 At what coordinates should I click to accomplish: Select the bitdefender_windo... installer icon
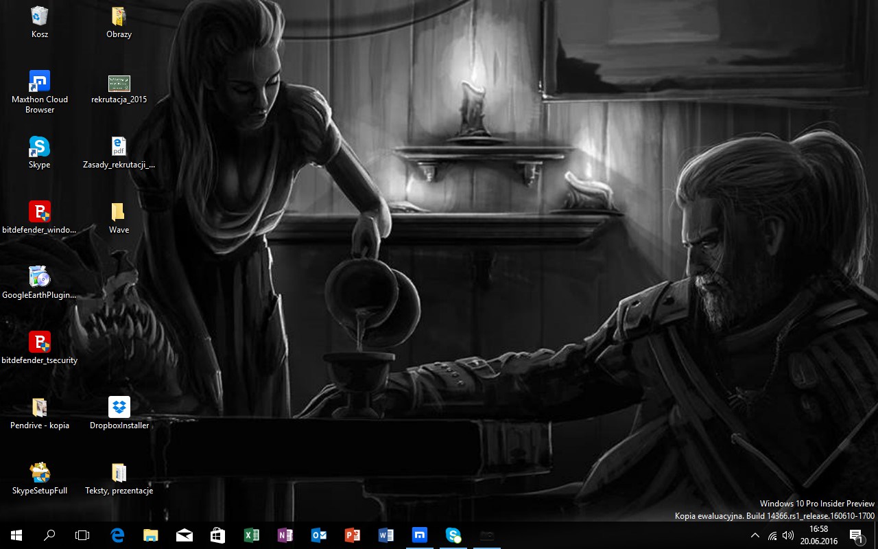tap(40, 218)
